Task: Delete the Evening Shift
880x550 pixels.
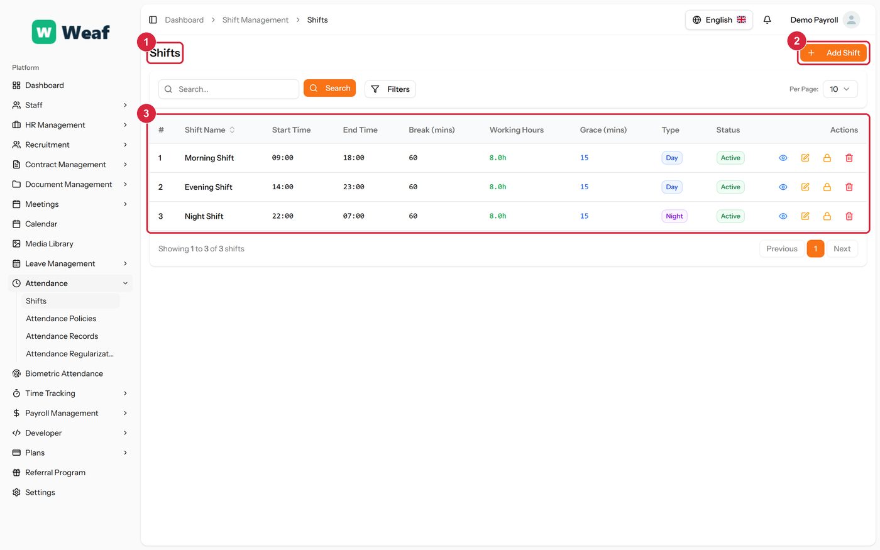Action: pyautogui.click(x=849, y=187)
